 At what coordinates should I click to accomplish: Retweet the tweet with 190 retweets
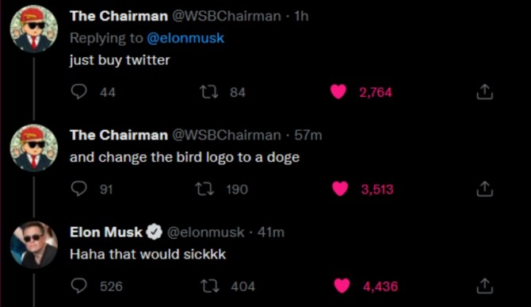coord(205,189)
